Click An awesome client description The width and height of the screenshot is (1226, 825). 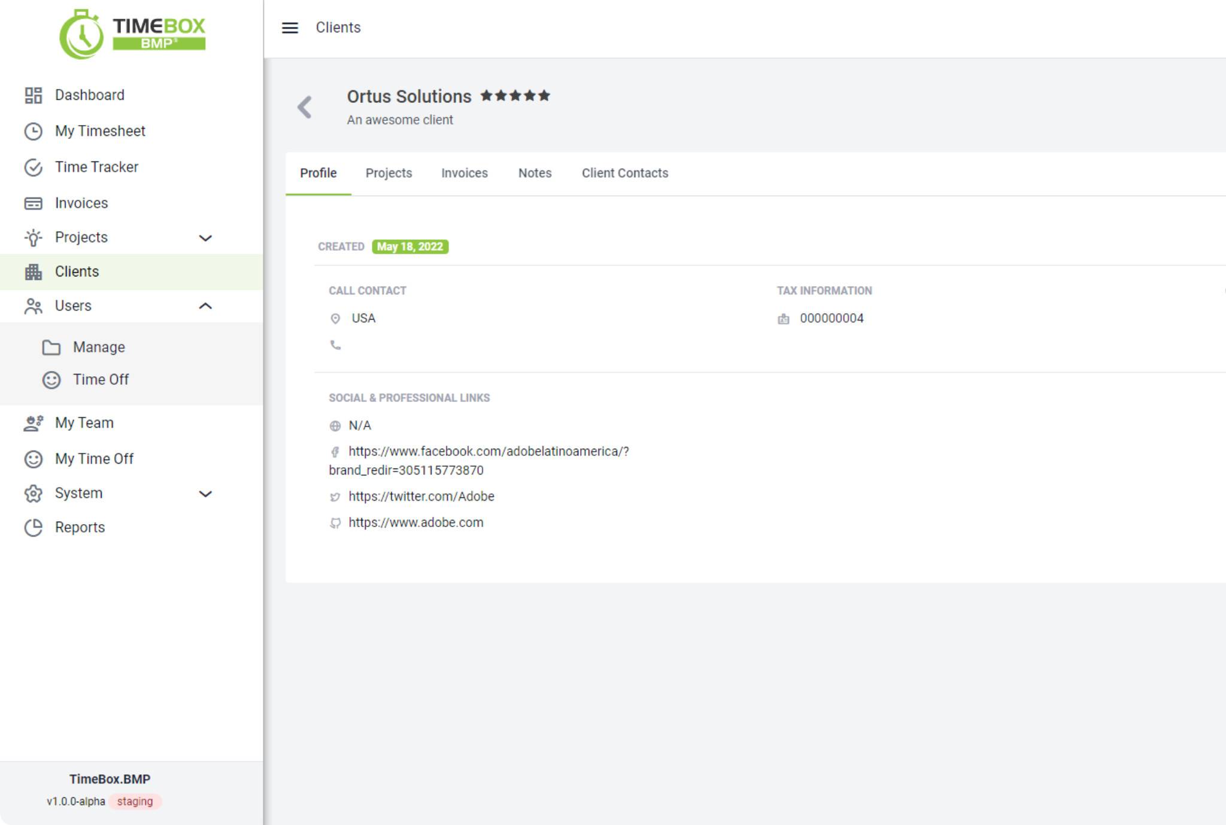400,120
